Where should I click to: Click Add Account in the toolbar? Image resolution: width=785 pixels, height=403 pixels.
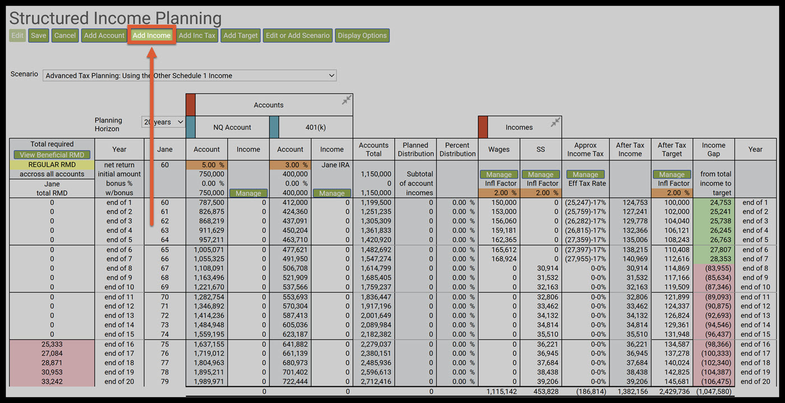point(104,35)
